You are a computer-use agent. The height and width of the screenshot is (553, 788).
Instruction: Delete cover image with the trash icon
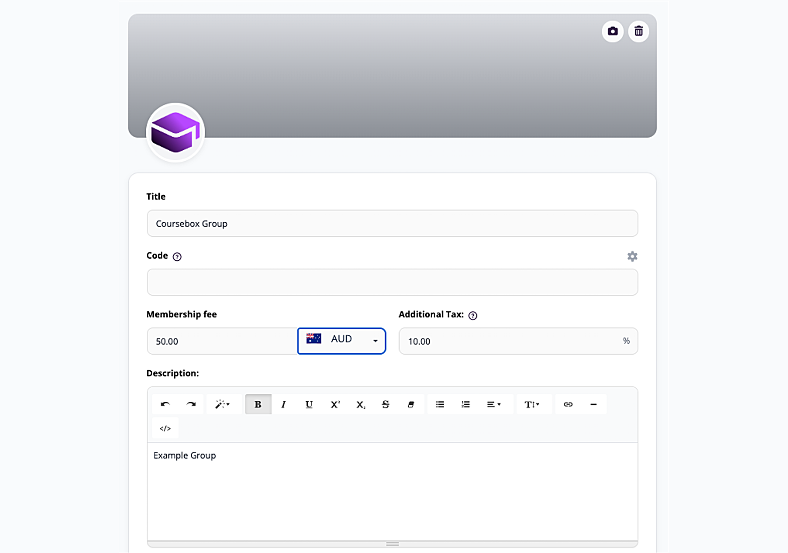point(639,31)
